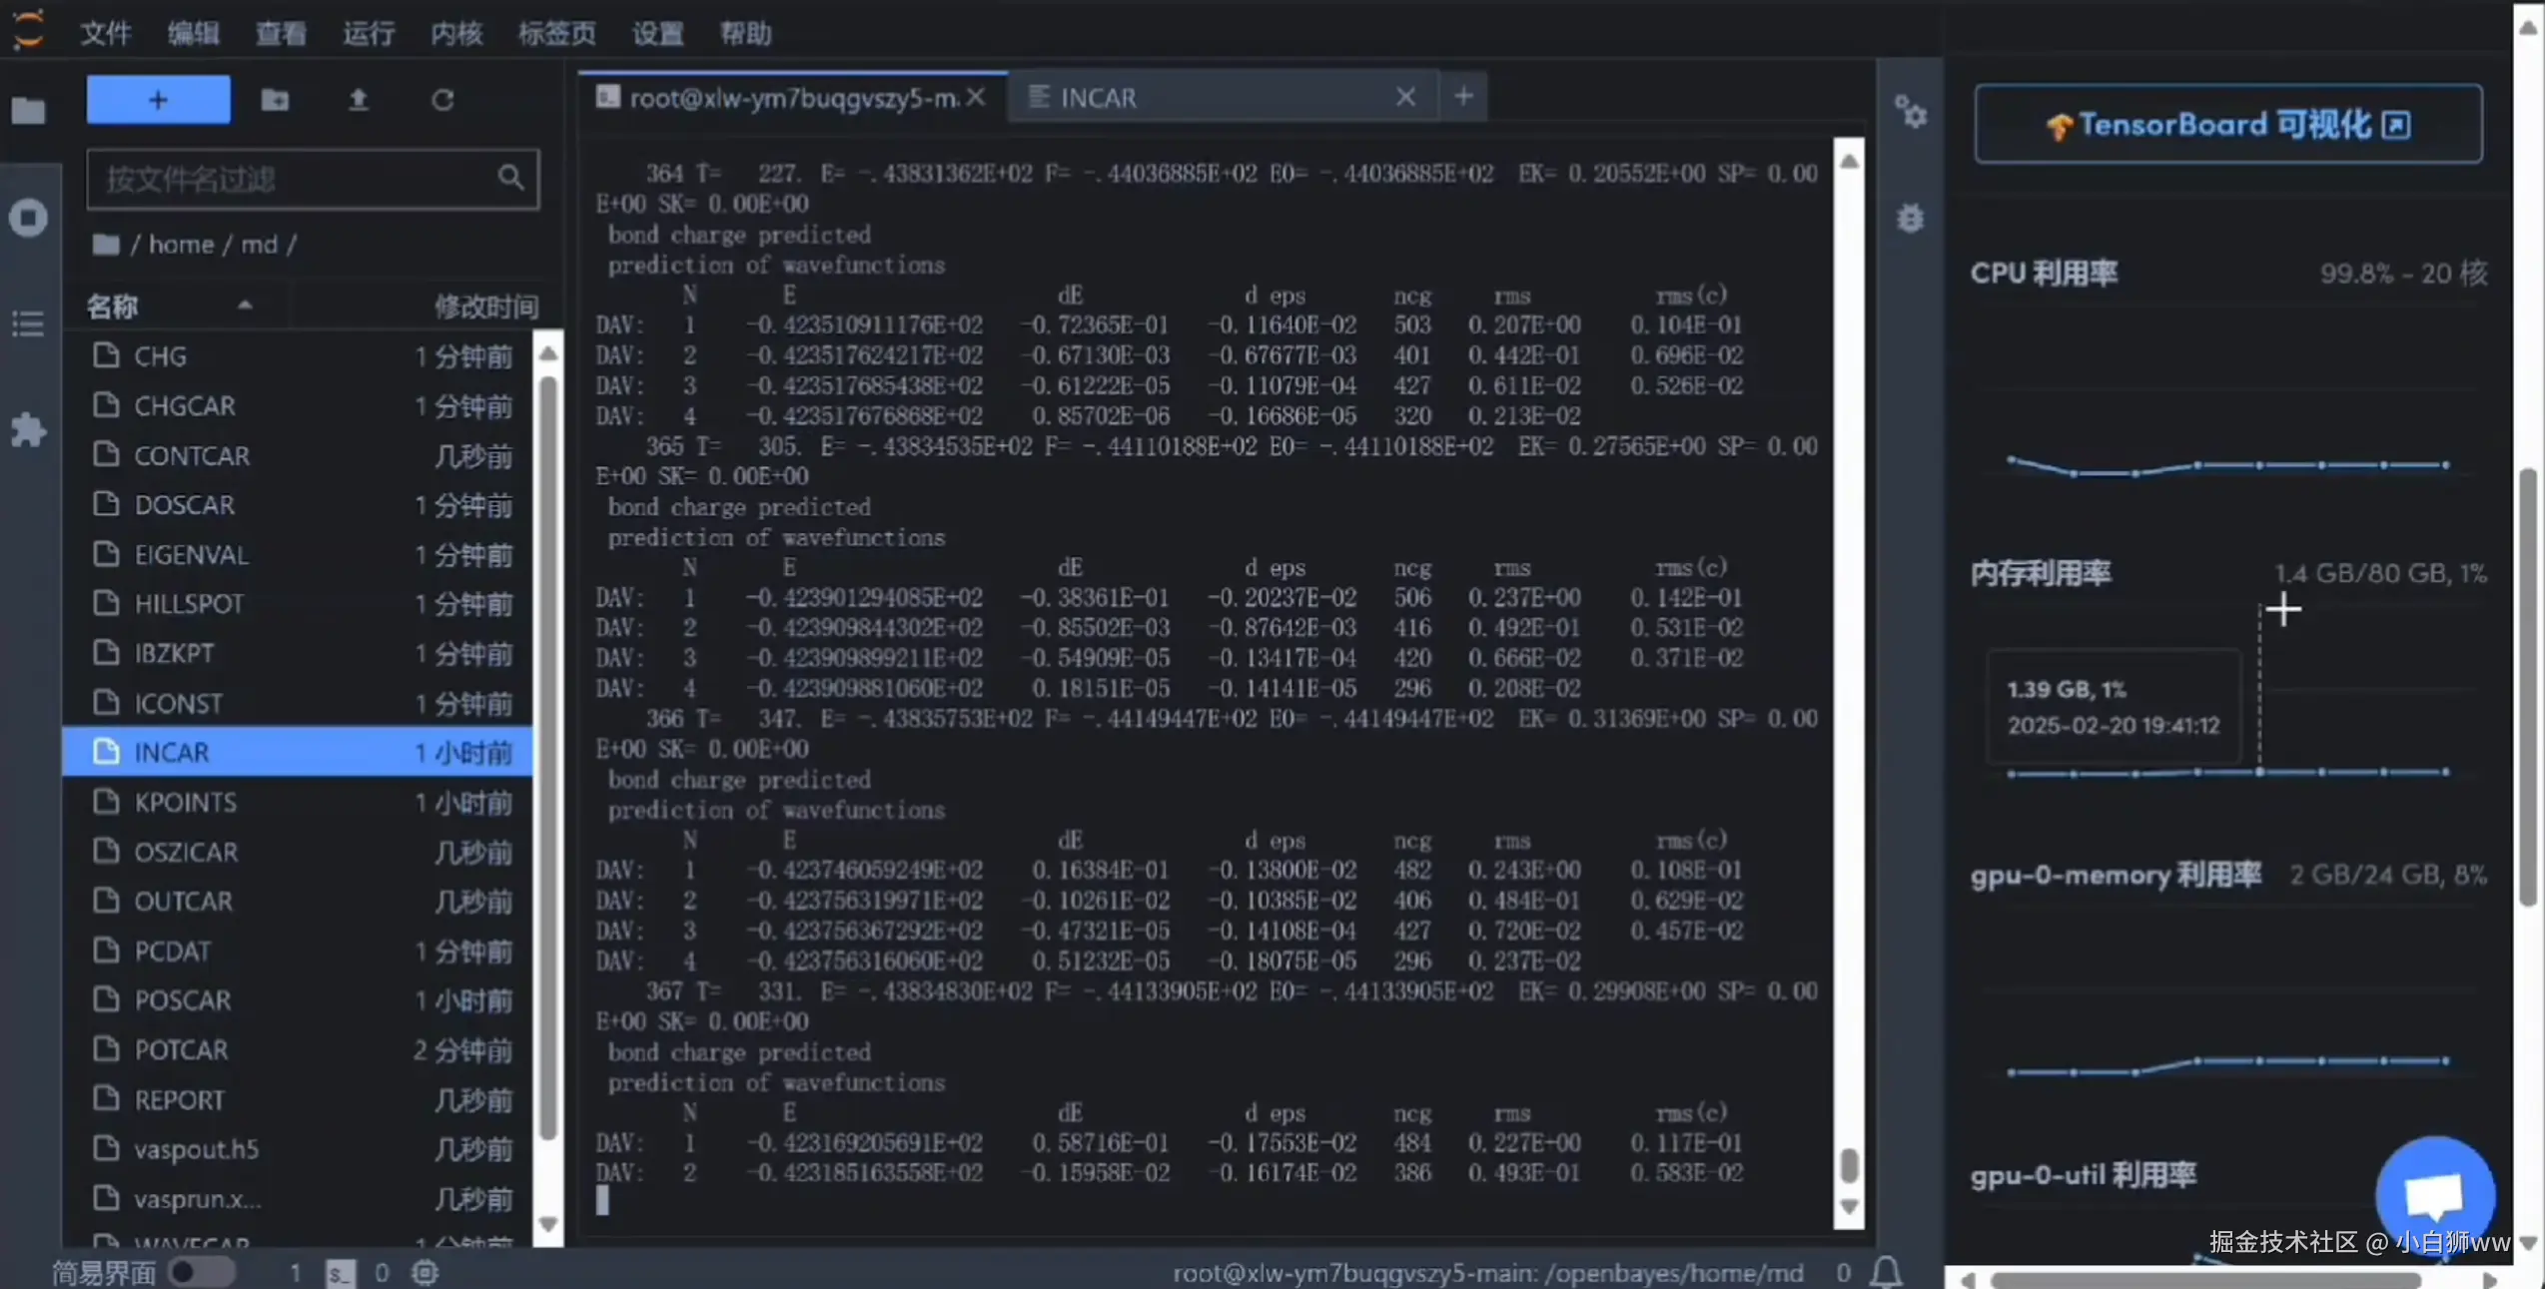Click the new folder icon

click(x=275, y=100)
